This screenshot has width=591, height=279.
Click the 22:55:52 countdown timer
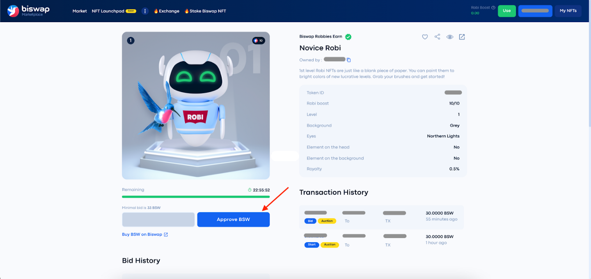pyautogui.click(x=261, y=190)
